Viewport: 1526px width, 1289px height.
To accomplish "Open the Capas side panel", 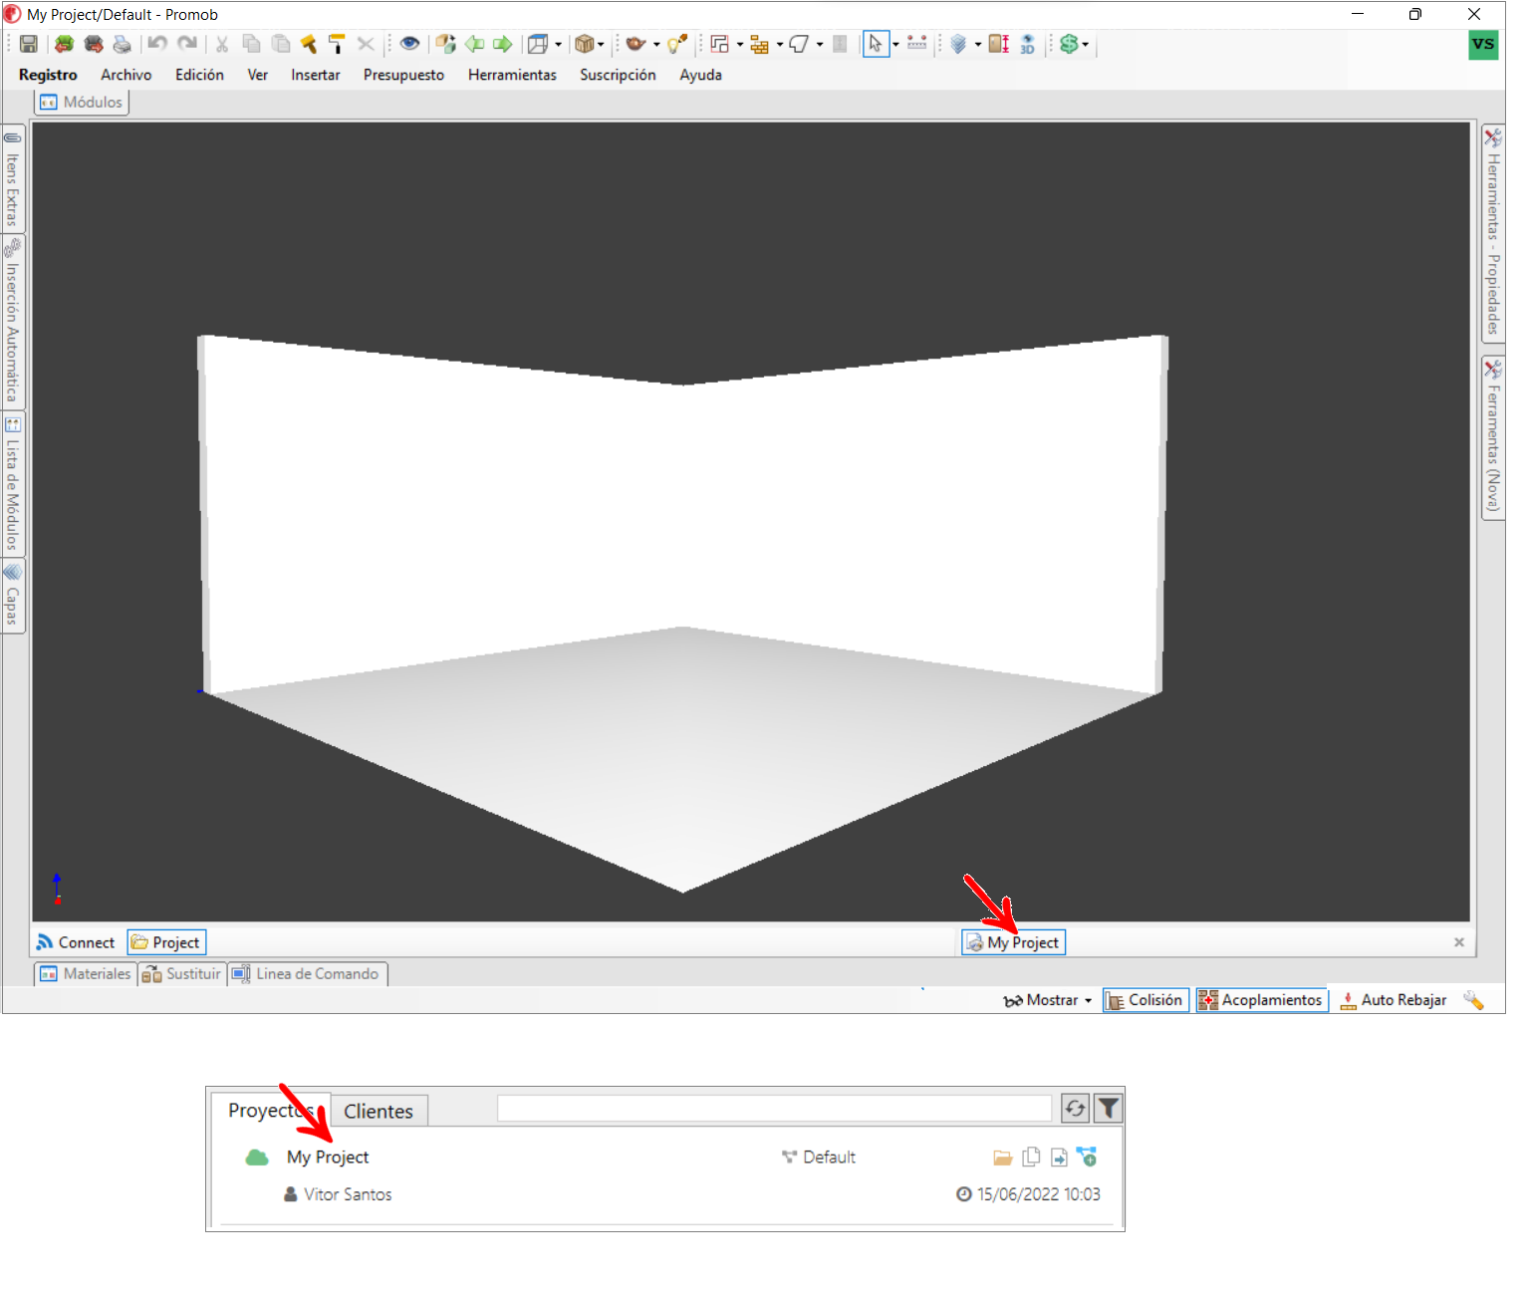I will pyautogui.click(x=13, y=595).
